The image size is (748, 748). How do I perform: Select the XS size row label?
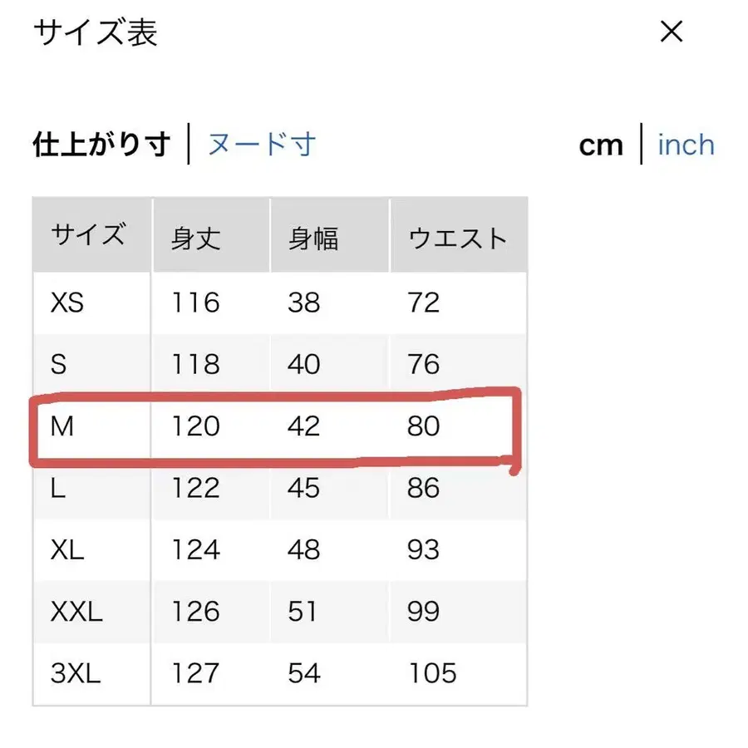(67, 303)
